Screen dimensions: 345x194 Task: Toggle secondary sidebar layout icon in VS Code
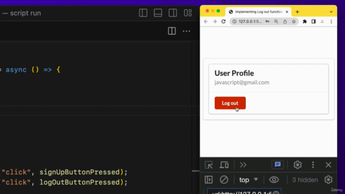click(172, 13)
